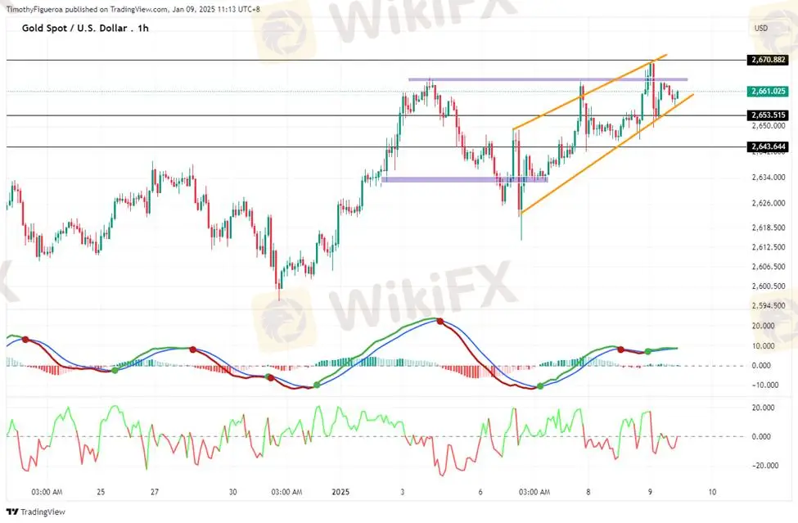Click the USD currency label

click(x=761, y=29)
